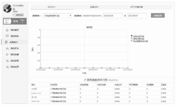
Task: Open 我的首页 in the sidebar
Action: tap(15, 30)
